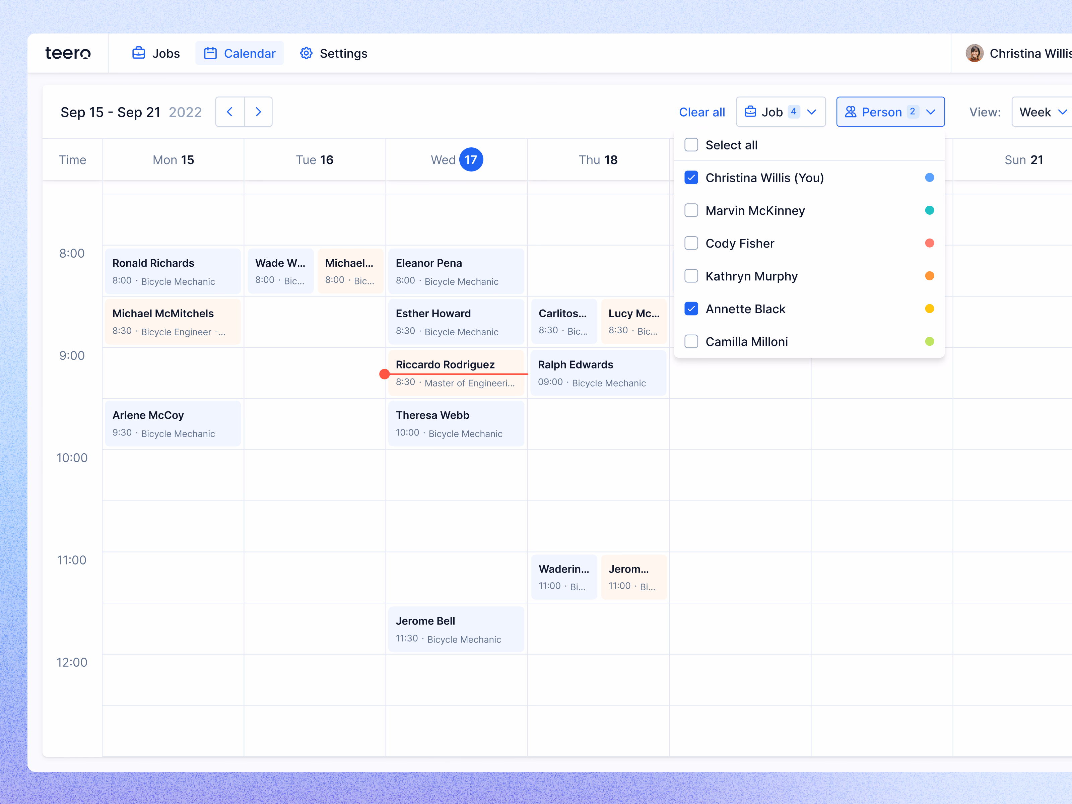The image size is (1072, 804).
Task: Click people icon in Person filter
Action: [x=851, y=112]
